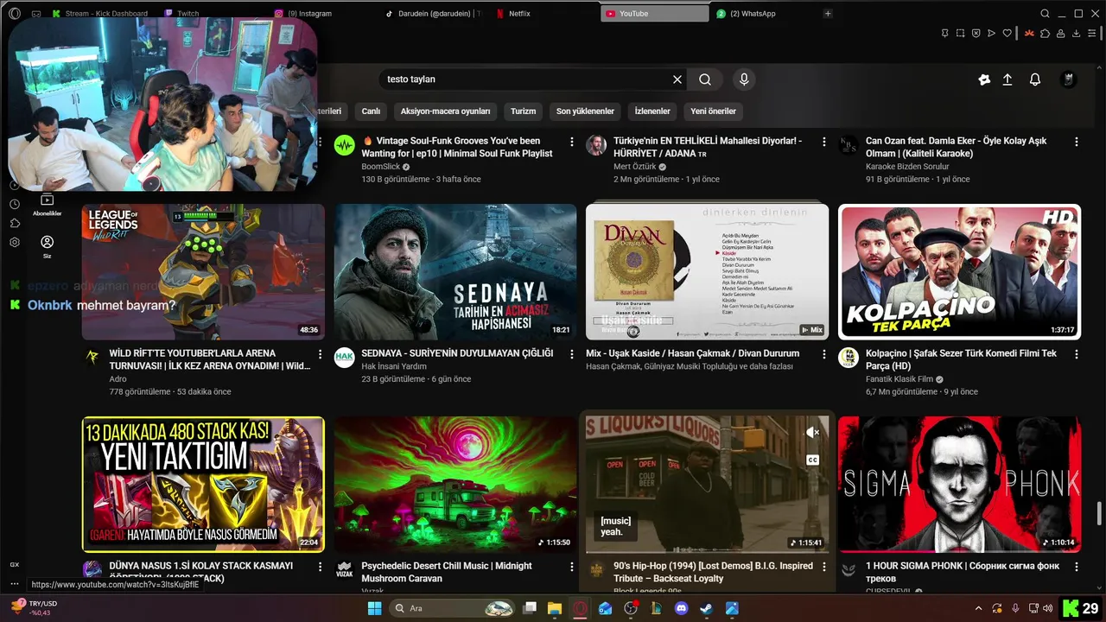Screen dimensions: 1106x622
Task: Open sidebar settings gear icon
Action: tap(15, 243)
